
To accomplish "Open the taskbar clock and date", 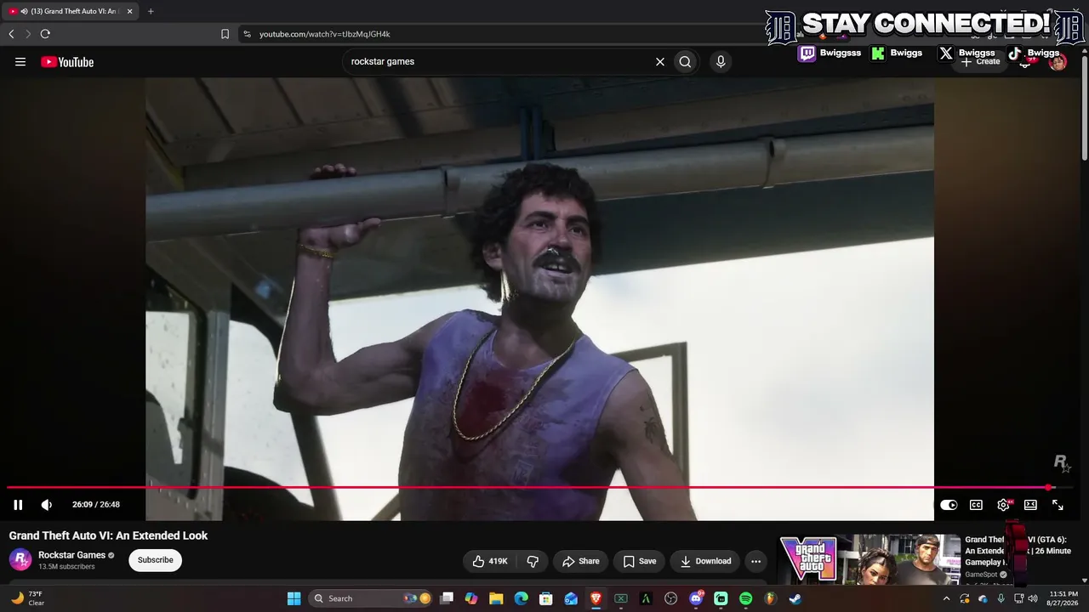I will [x=1063, y=598].
